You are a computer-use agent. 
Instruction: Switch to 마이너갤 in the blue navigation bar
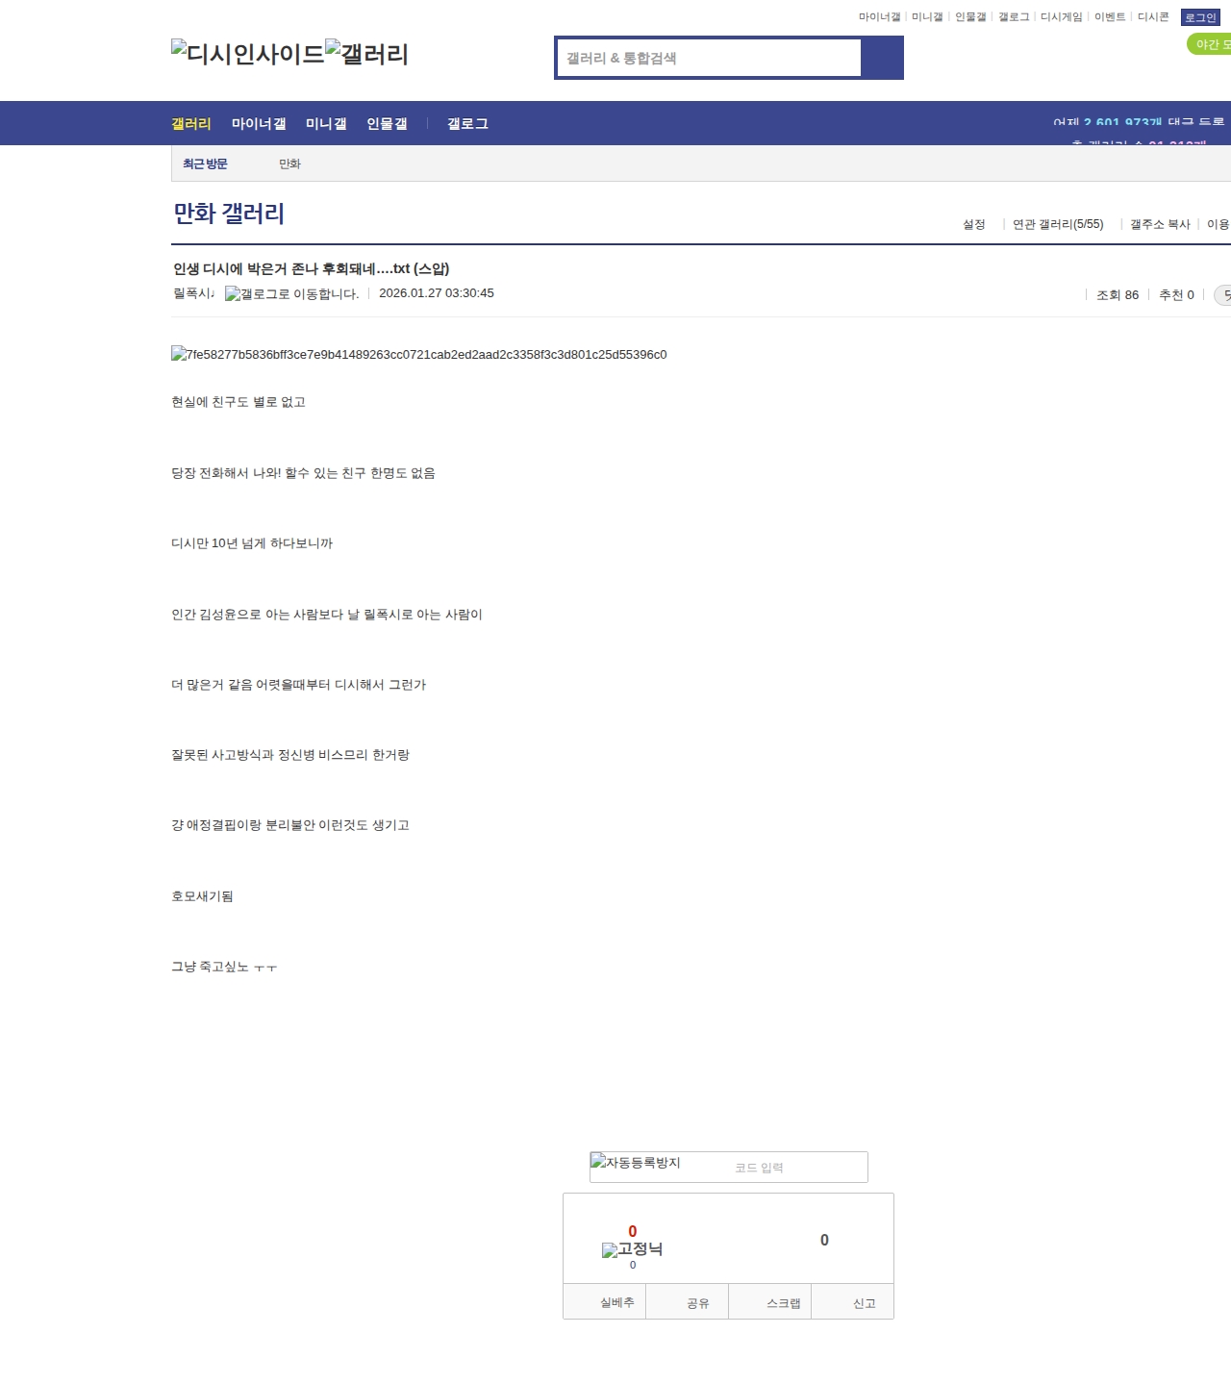(x=259, y=123)
